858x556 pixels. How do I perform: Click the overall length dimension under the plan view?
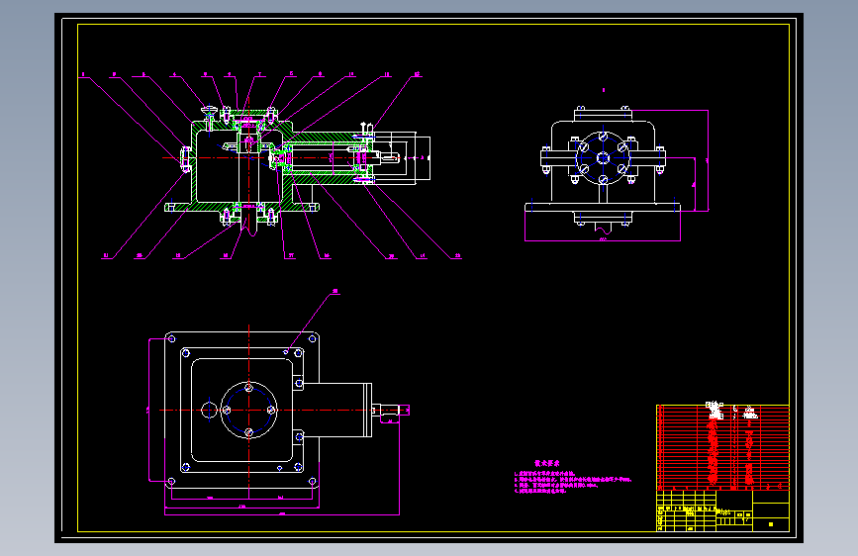pyautogui.click(x=282, y=514)
